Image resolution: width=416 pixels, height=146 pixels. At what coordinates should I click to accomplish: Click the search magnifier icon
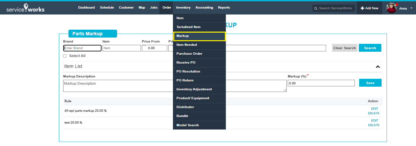click(316, 8)
